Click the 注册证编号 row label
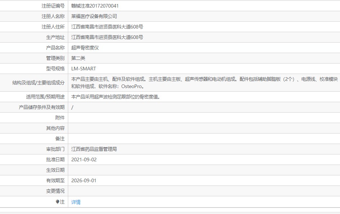The height and width of the screenshot is (214, 340). coord(53,6)
